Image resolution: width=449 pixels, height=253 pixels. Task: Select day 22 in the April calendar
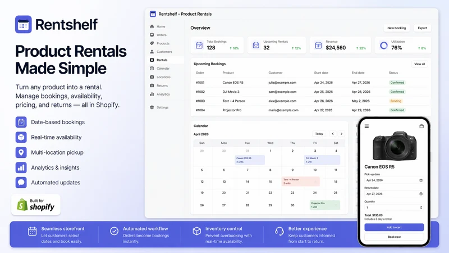pos(271,193)
